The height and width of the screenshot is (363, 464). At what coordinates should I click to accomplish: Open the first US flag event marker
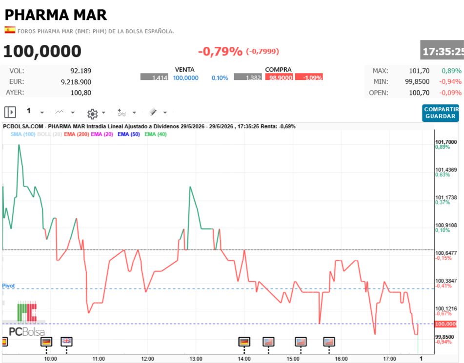(x=268, y=342)
